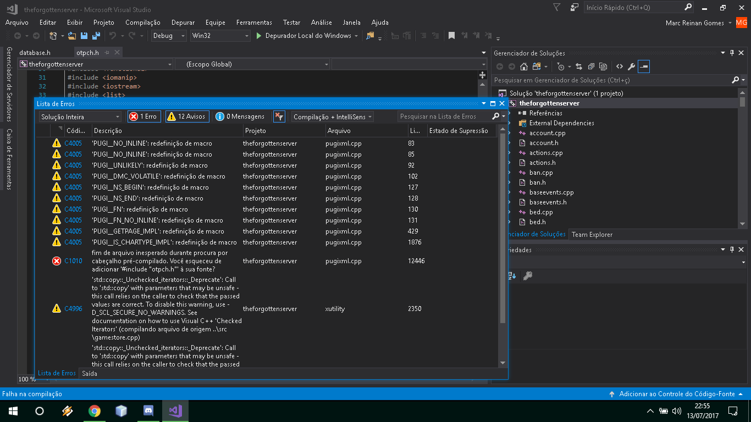Image resolution: width=751 pixels, height=422 pixels.
Task: Click the Save All toolbar icon
Action: tap(96, 36)
